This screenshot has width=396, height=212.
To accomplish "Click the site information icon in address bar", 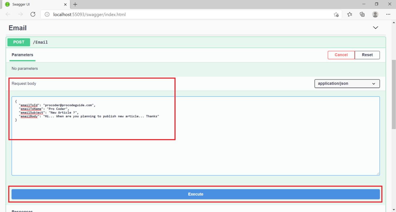I will (x=47, y=14).
